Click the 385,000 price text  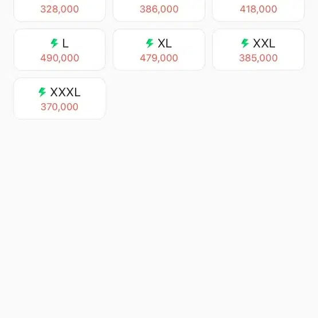tap(258, 58)
